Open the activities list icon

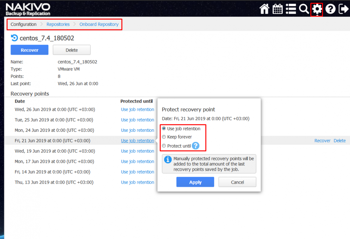pyautogui.click(x=291, y=9)
